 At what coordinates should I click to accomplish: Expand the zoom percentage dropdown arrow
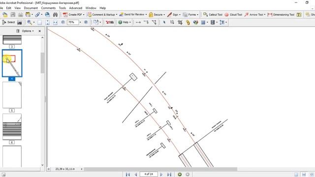[x=80, y=22]
